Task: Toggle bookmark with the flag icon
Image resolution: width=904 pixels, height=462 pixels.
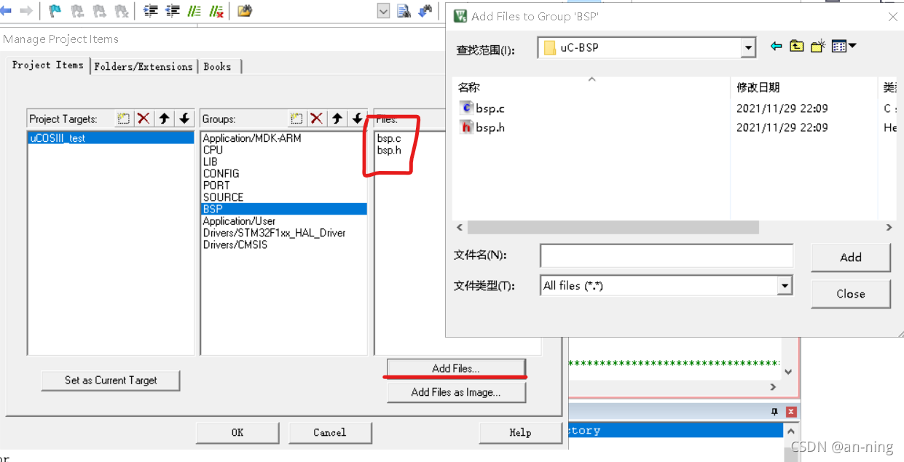Action: tap(55, 11)
